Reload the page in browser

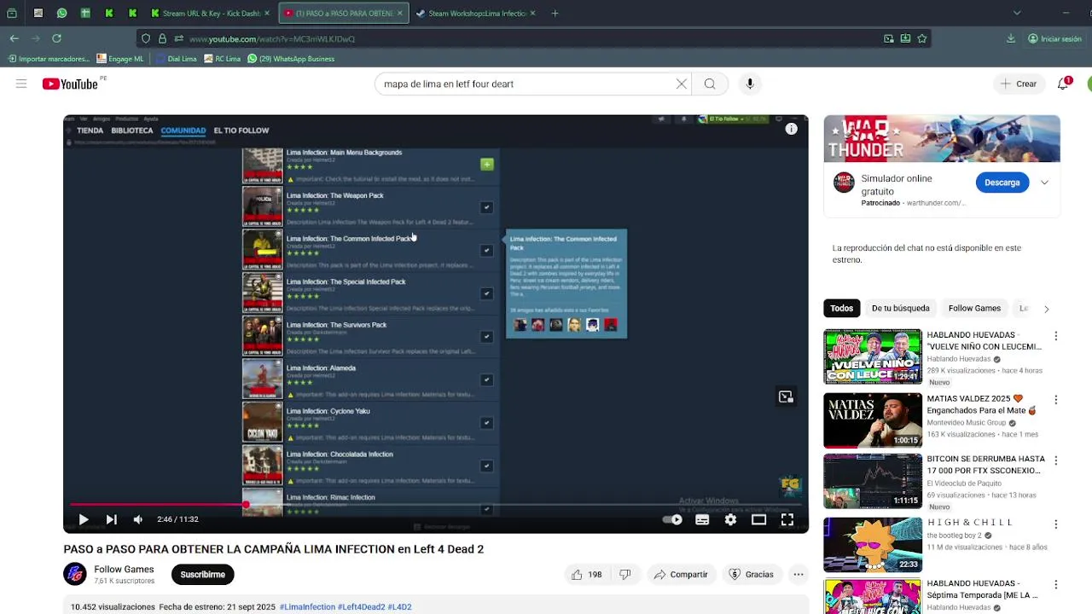pos(56,38)
